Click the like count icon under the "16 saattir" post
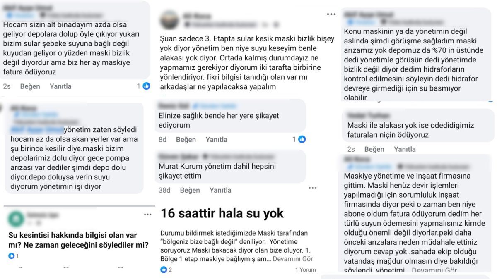This screenshot has height=279, width=497. pos(164,269)
